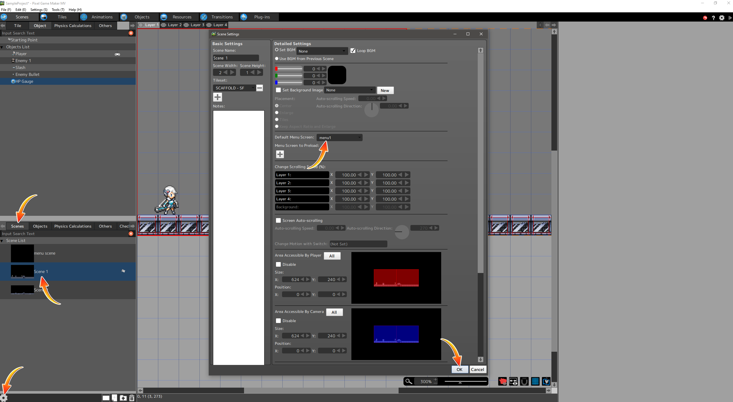Image resolution: width=733 pixels, height=402 pixels.
Task: Click the add new folder icon
Action: tap(123, 398)
